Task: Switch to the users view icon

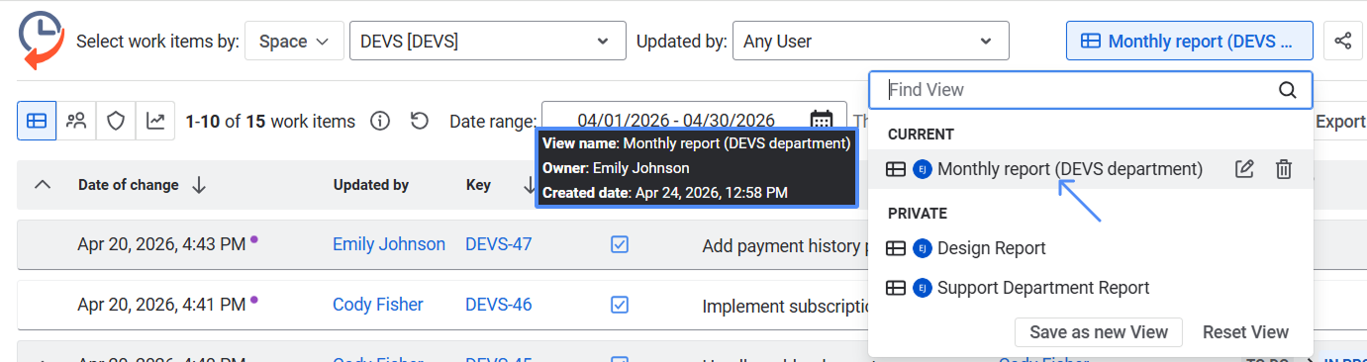Action: click(76, 121)
